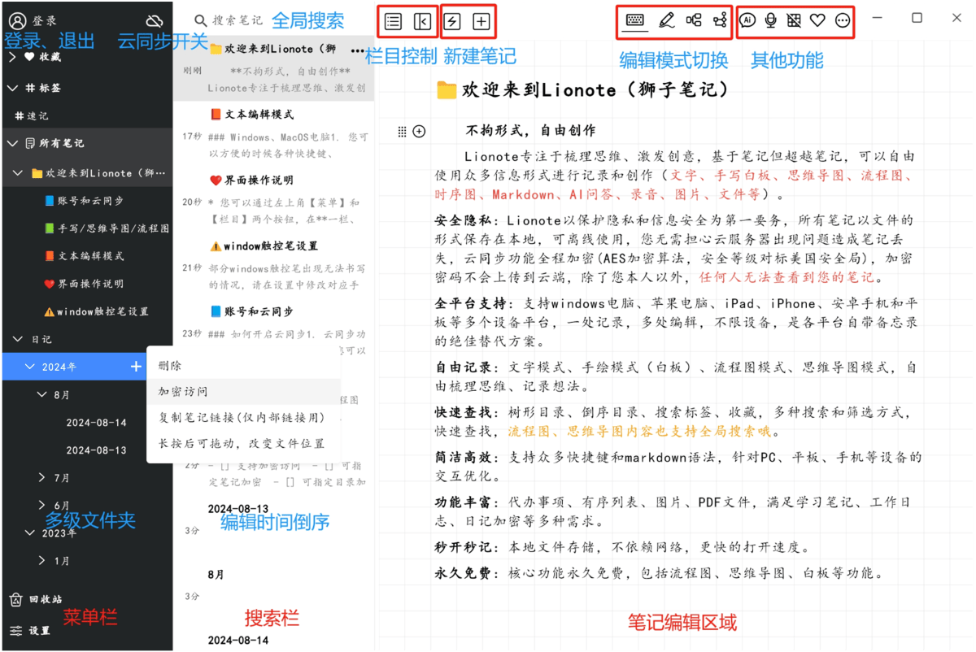Open 界面操作说明 note in sidebar tree
The image size is (976, 652).
click(x=84, y=284)
